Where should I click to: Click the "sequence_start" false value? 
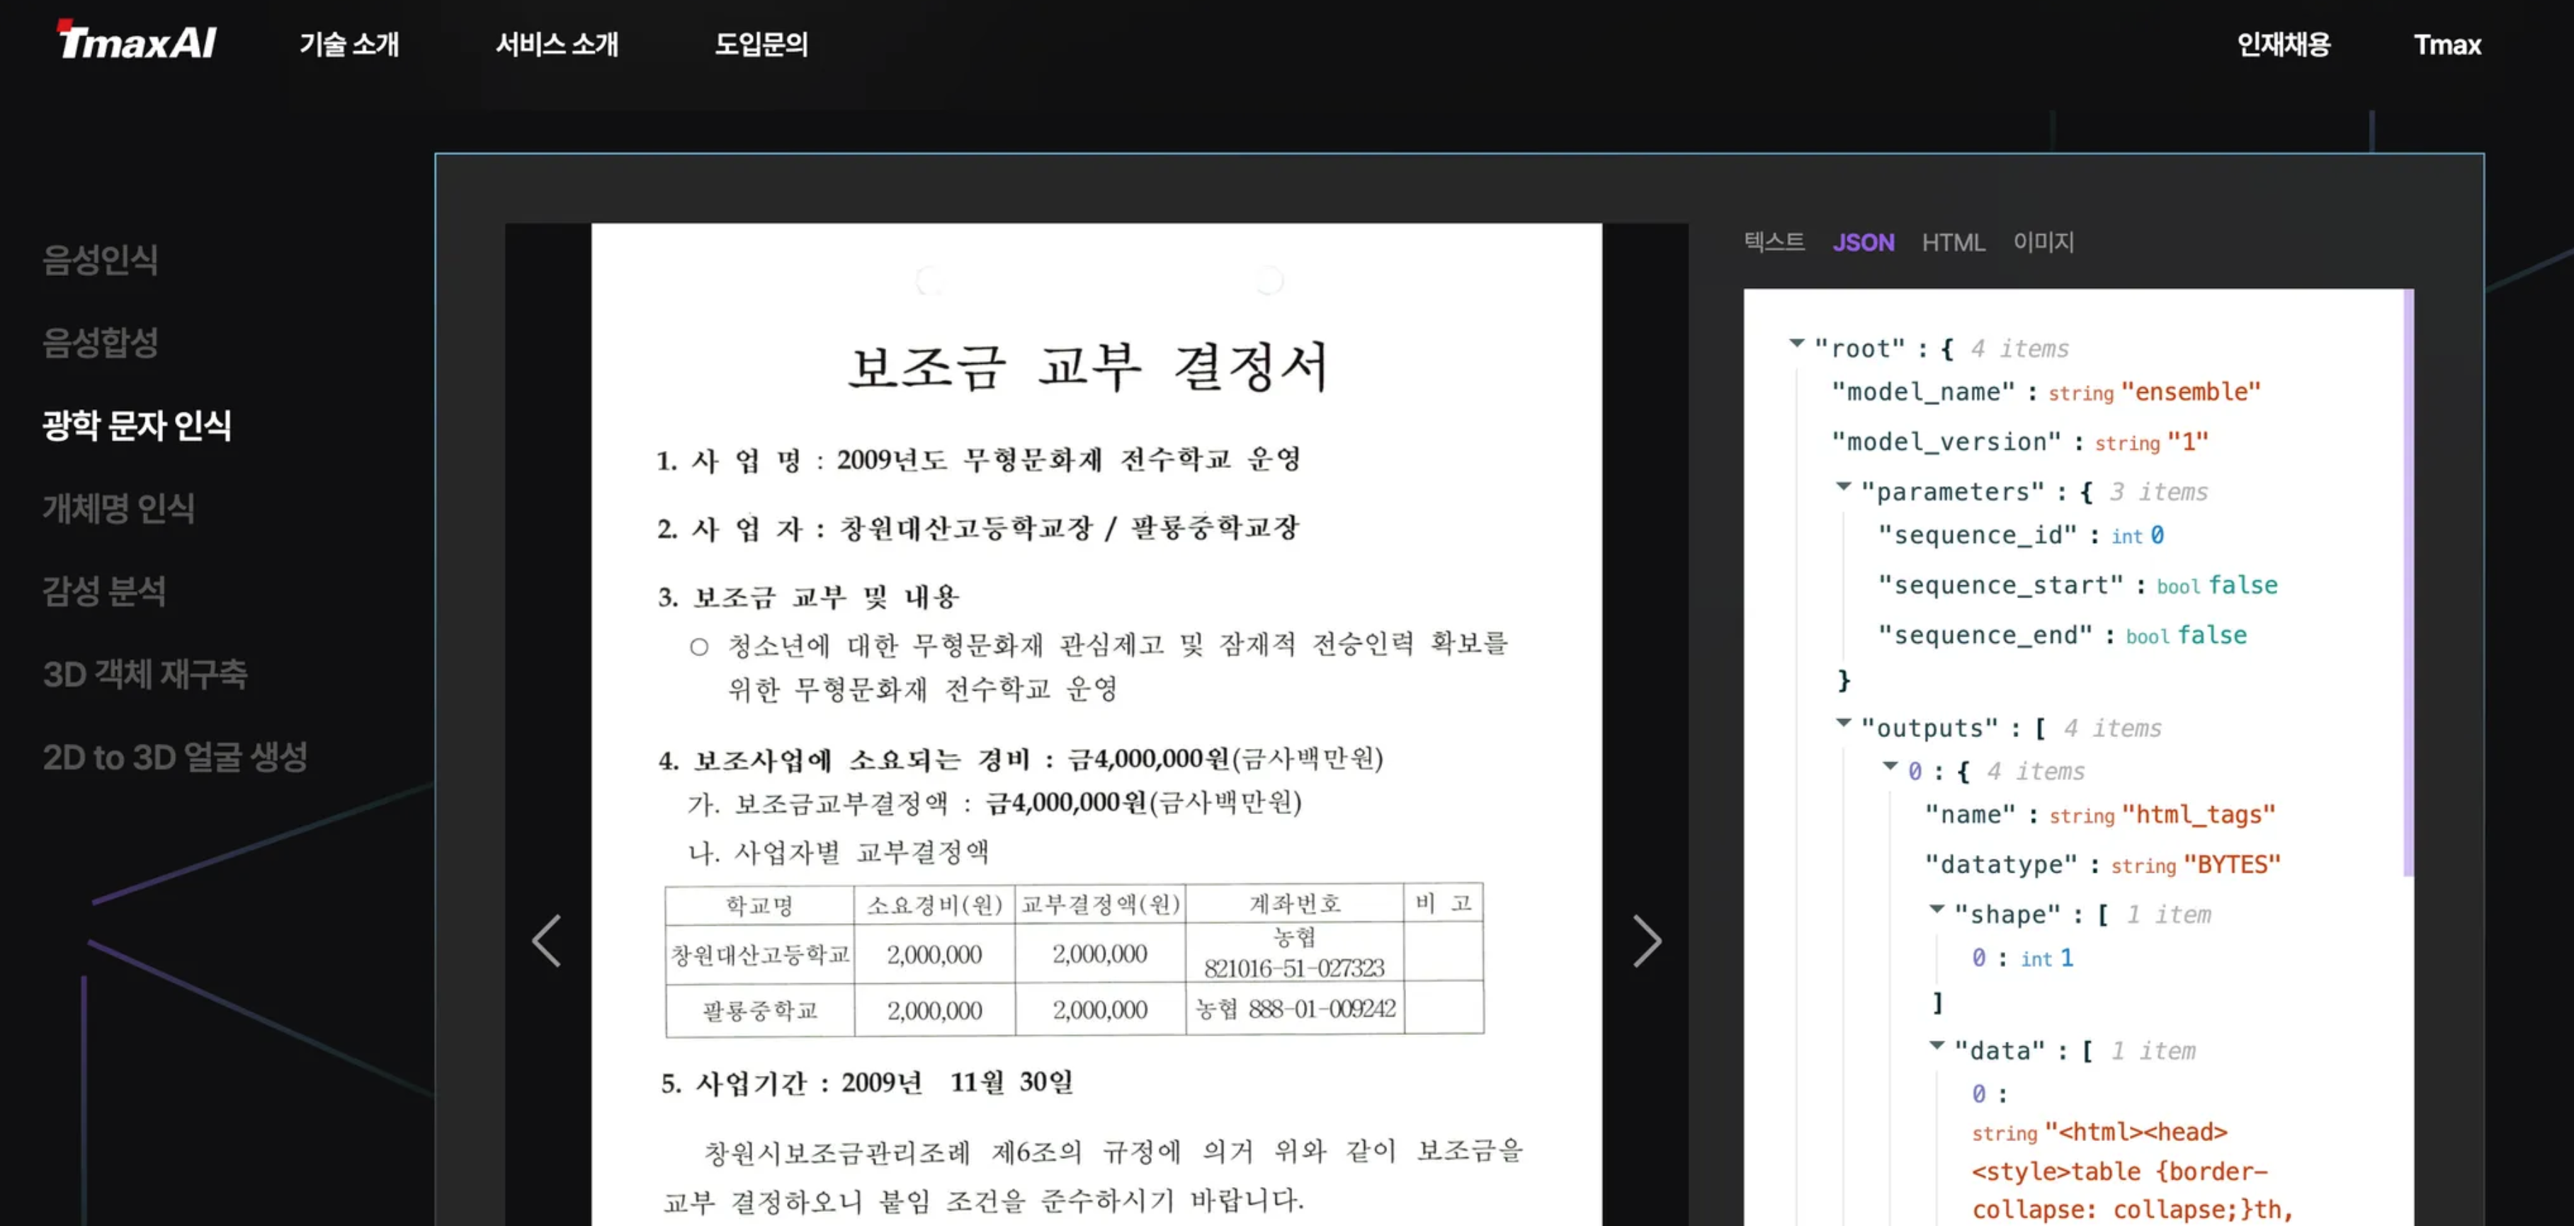tap(2243, 585)
